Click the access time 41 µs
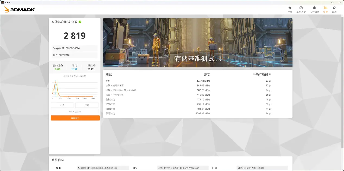The height and width of the screenshot is (171, 344). (x=269, y=109)
